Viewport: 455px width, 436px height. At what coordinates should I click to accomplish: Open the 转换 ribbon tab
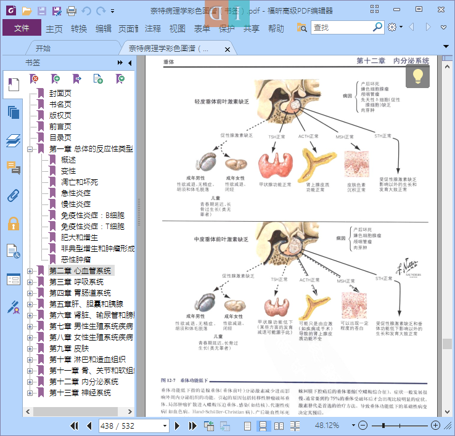79,28
